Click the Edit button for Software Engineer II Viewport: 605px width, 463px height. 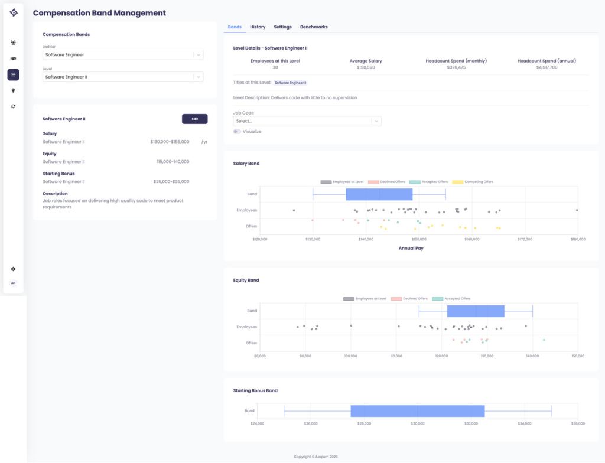pos(194,119)
